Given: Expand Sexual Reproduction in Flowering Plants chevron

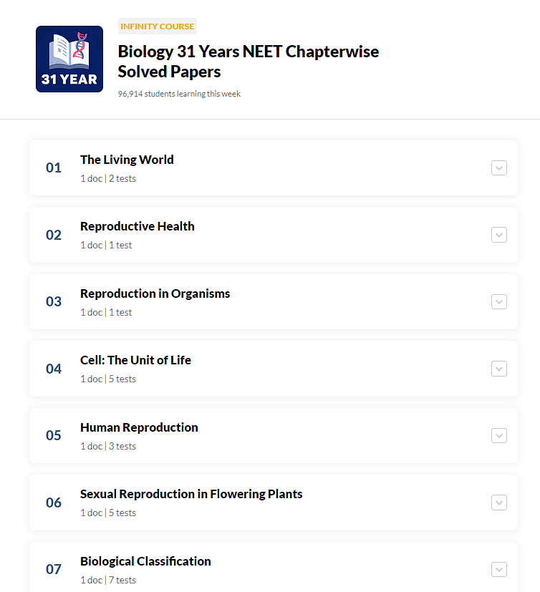Looking at the screenshot, I should [x=499, y=503].
